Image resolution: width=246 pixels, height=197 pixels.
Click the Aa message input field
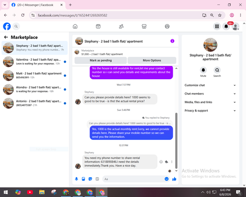click(x=133, y=179)
